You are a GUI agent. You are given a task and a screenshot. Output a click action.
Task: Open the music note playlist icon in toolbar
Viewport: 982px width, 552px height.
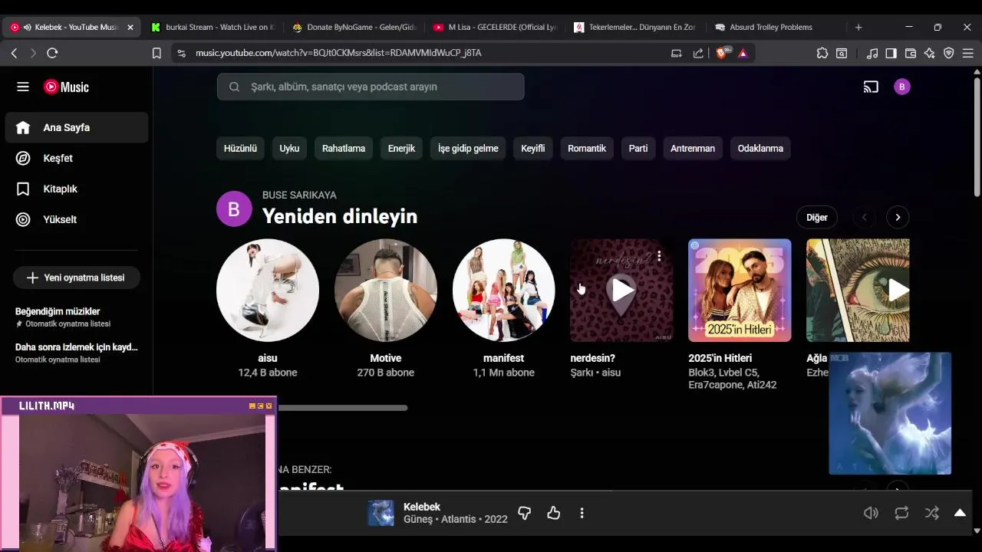click(x=872, y=53)
